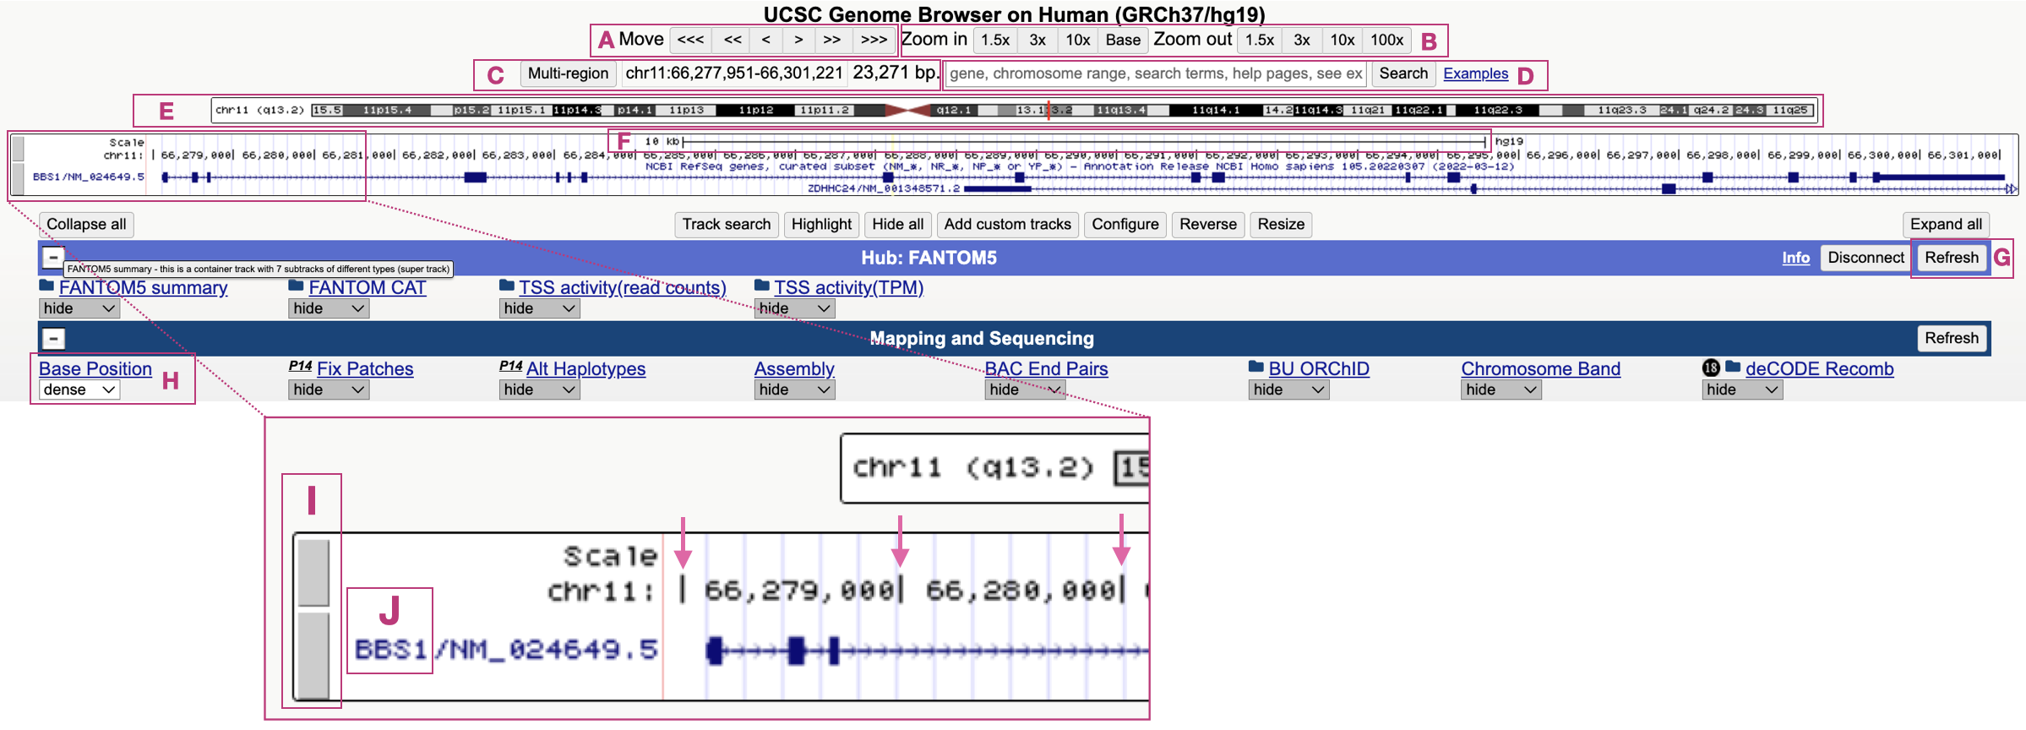Click Refresh in the FANTOM5 hub bar
The height and width of the screenshot is (730, 2026).
(x=1952, y=258)
